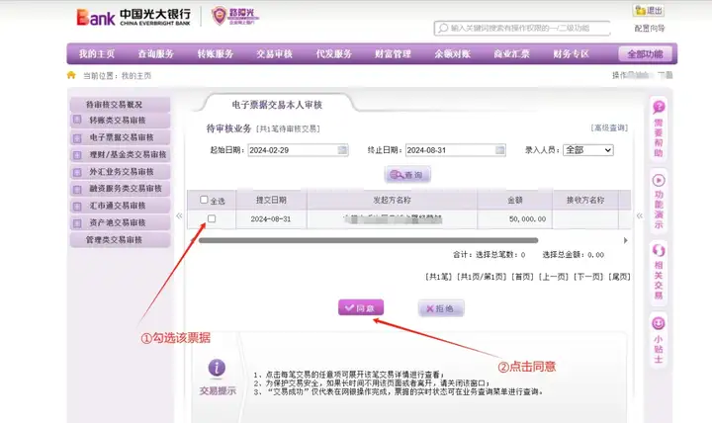
Task: Click the square icon beside 汇市通交易审核
Action: coord(77,206)
